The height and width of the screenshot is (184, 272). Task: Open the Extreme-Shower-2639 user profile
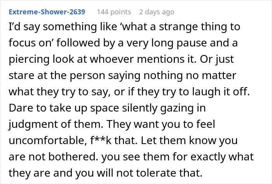coord(47,12)
